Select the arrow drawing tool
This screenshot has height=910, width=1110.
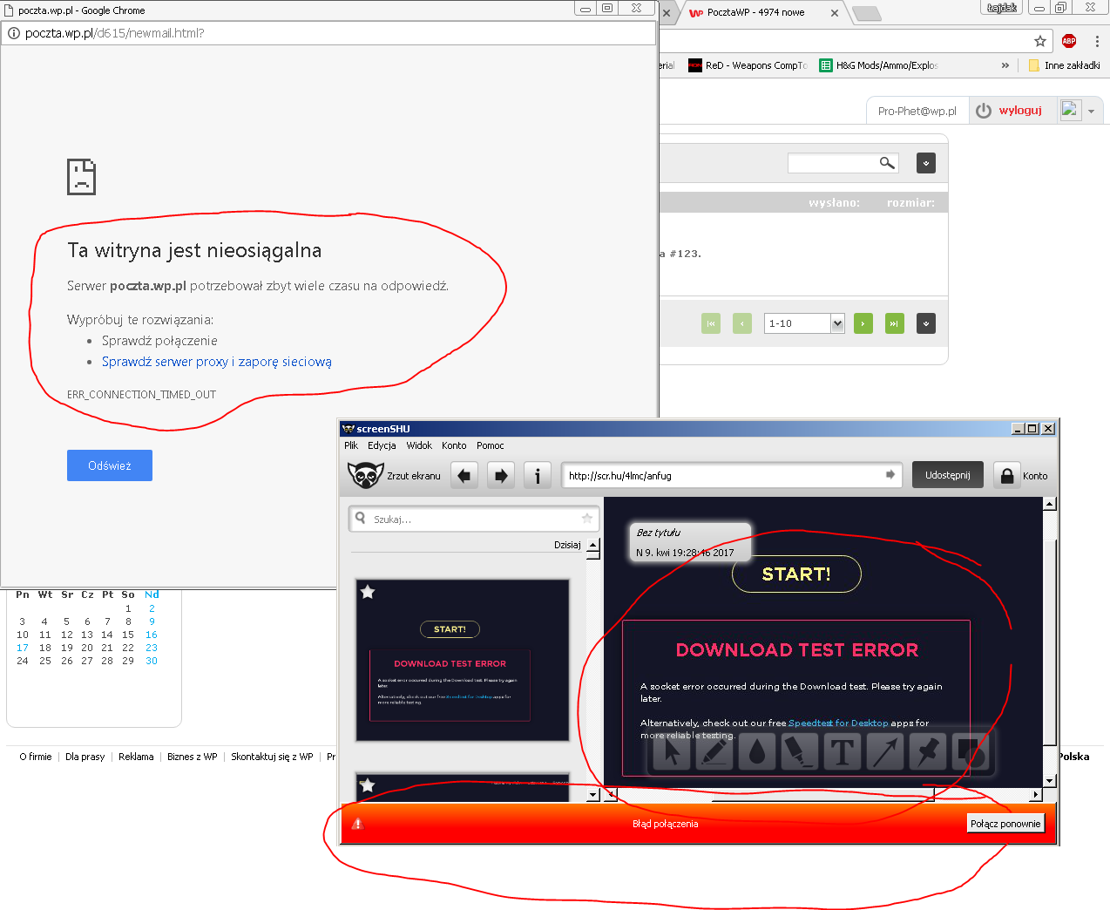[x=885, y=752]
